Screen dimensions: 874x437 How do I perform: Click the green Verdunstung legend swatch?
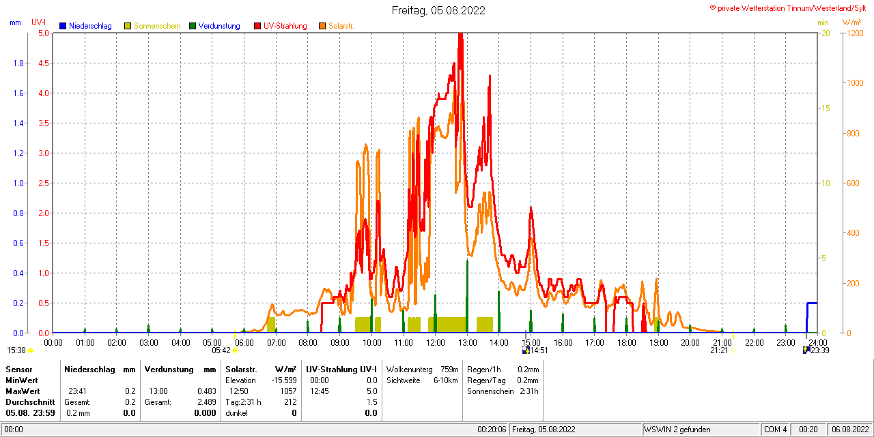[193, 26]
